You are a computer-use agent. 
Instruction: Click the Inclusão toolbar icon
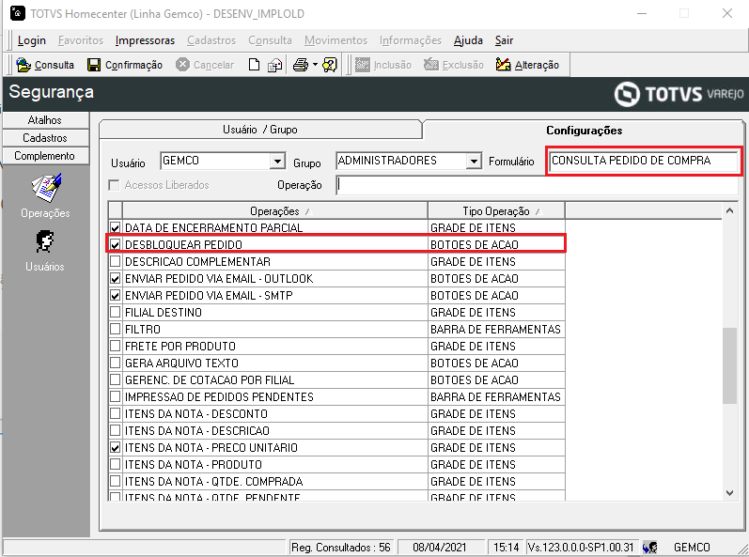[363, 65]
